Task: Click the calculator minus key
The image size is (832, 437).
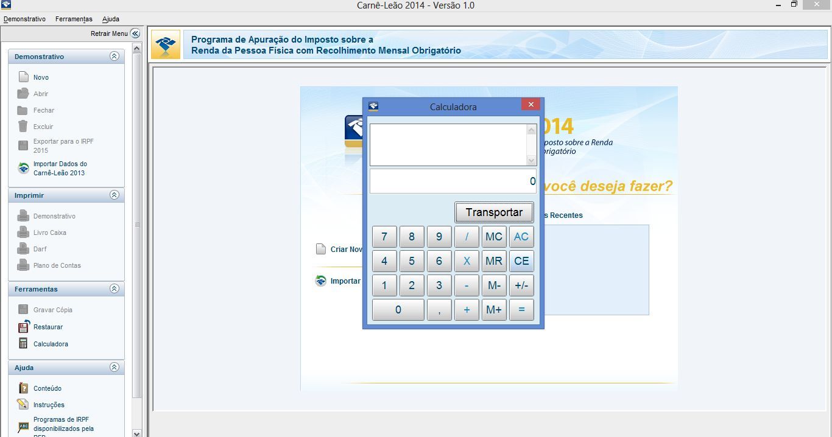Action: pos(467,285)
